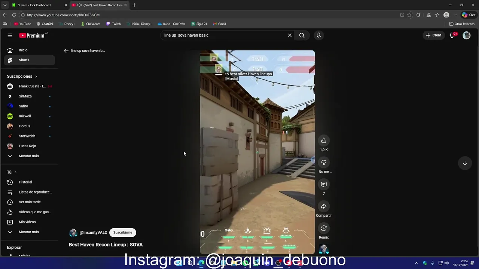The width and height of the screenshot is (479, 269).
Task: Open the Crear upload menu
Action: click(434, 35)
